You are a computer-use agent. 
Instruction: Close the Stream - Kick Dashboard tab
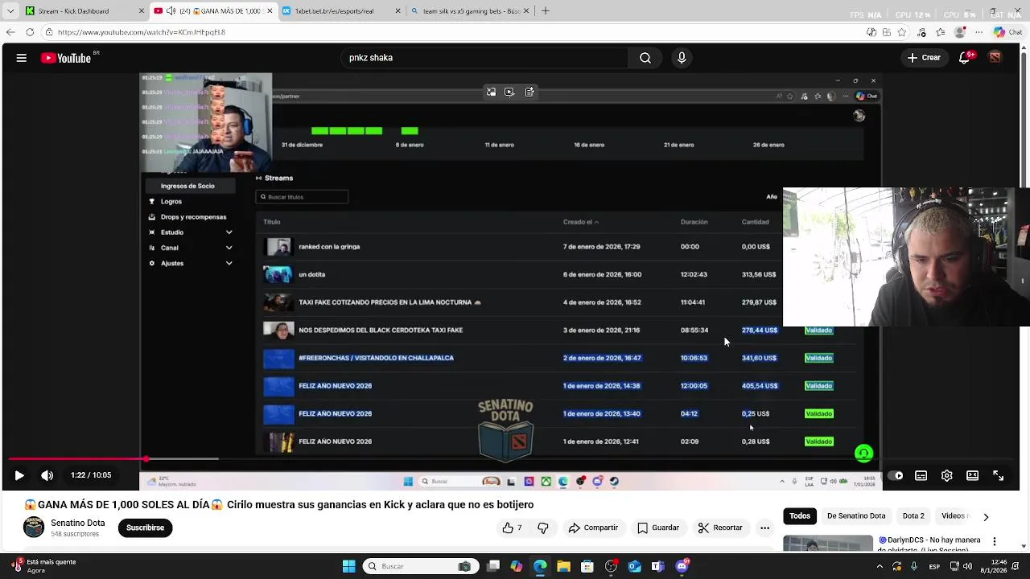(x=142, y=11)
